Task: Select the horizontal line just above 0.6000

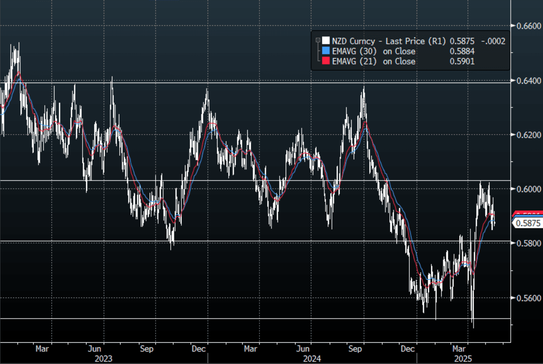Action: coord(252,180)
